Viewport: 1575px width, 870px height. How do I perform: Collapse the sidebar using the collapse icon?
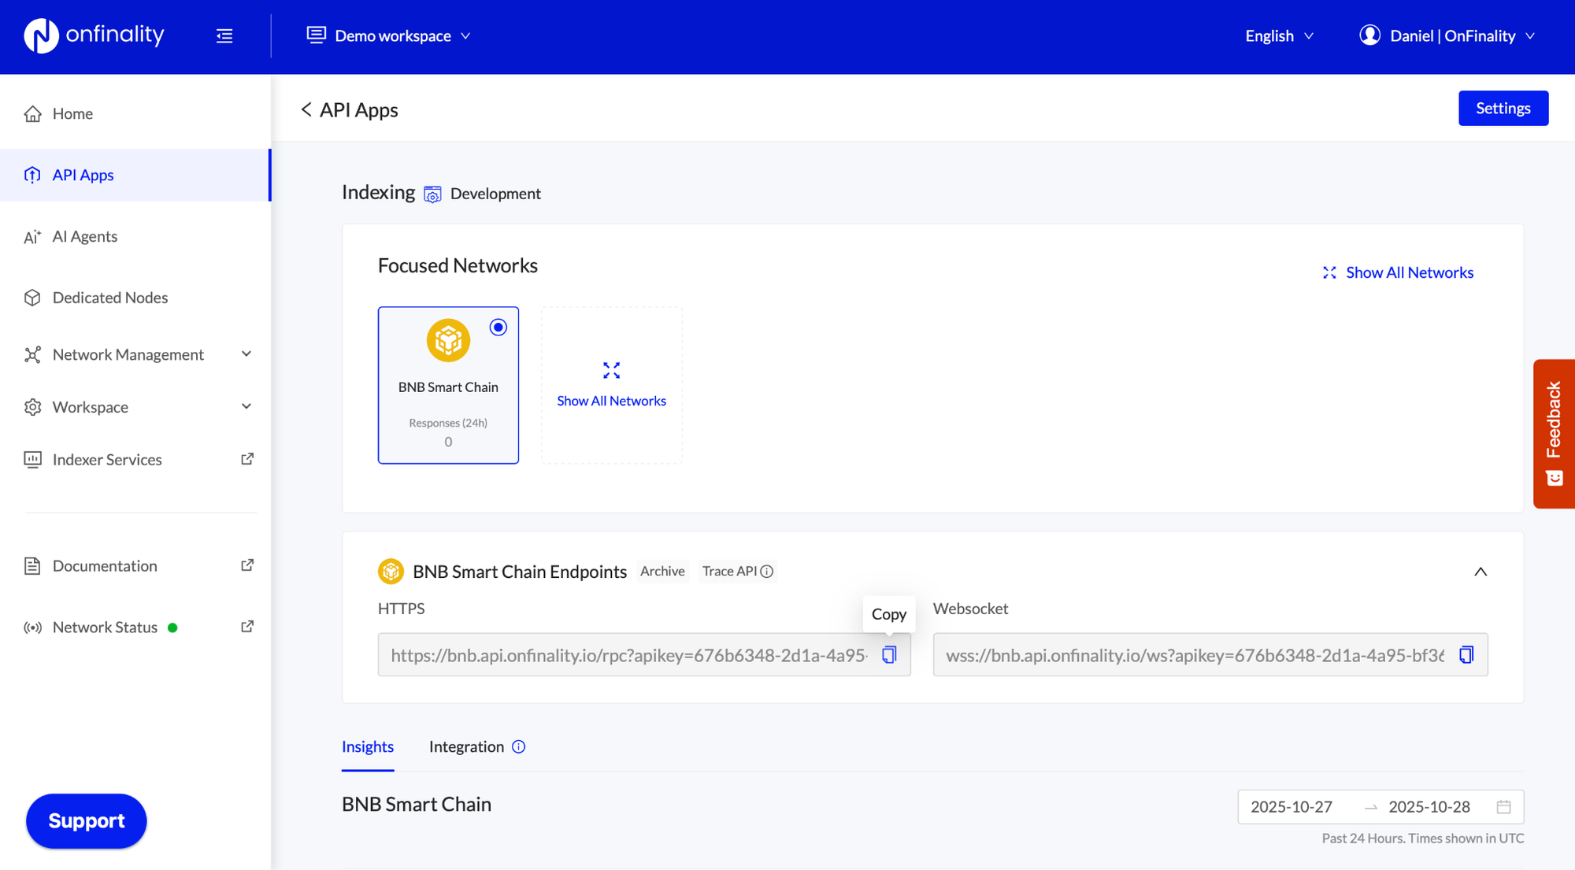point(224,35)
